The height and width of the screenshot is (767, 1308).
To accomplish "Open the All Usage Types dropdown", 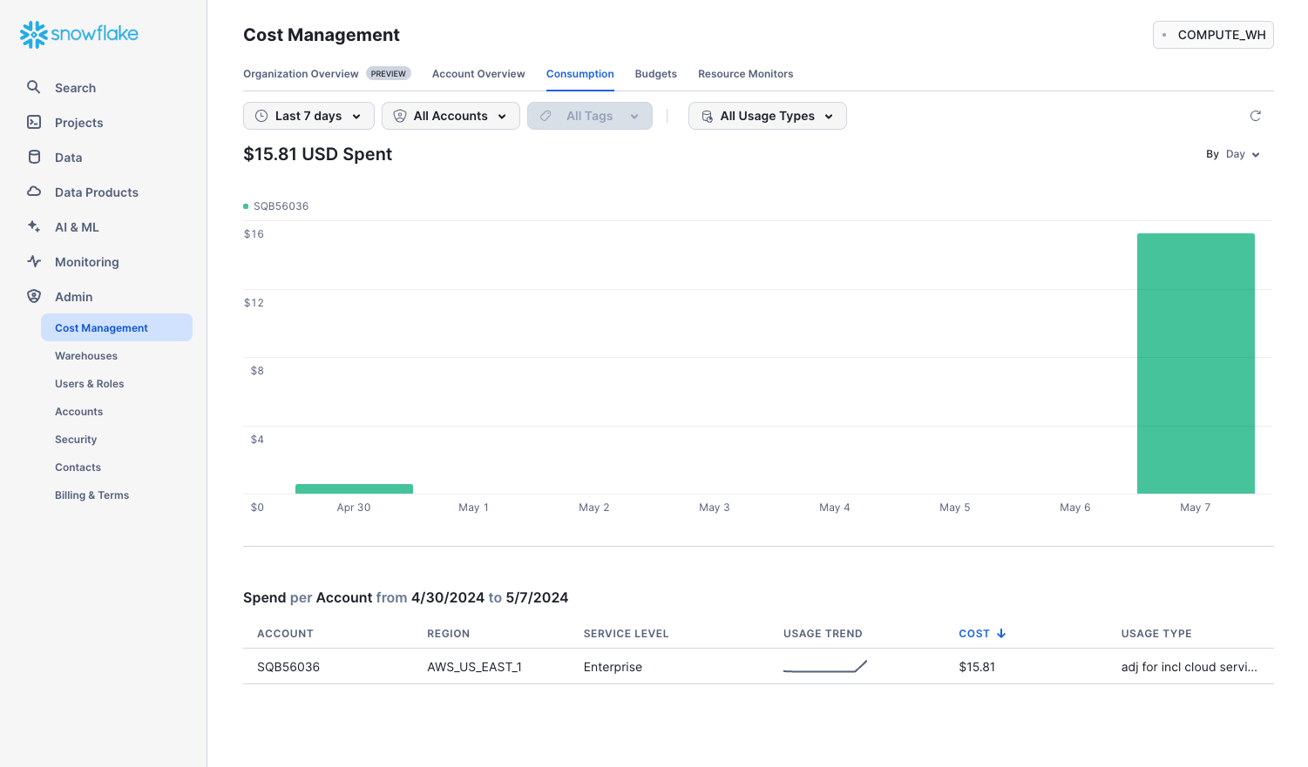I will (x=767, y=116).
